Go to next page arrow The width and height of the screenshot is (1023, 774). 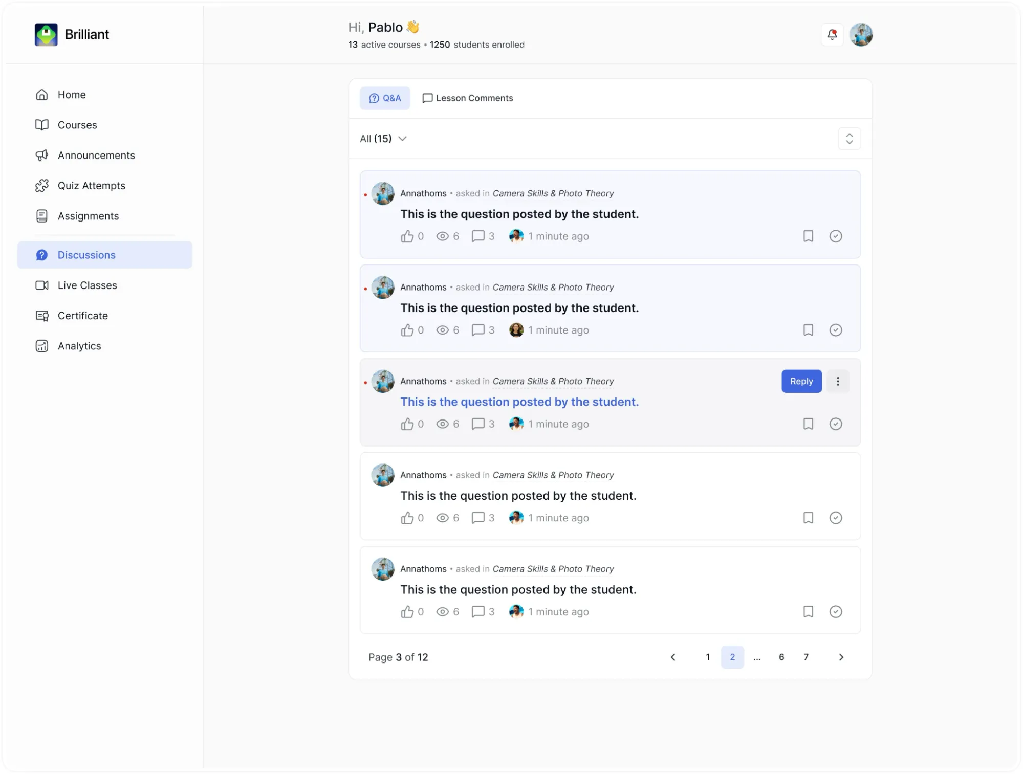tap(841, 657)
